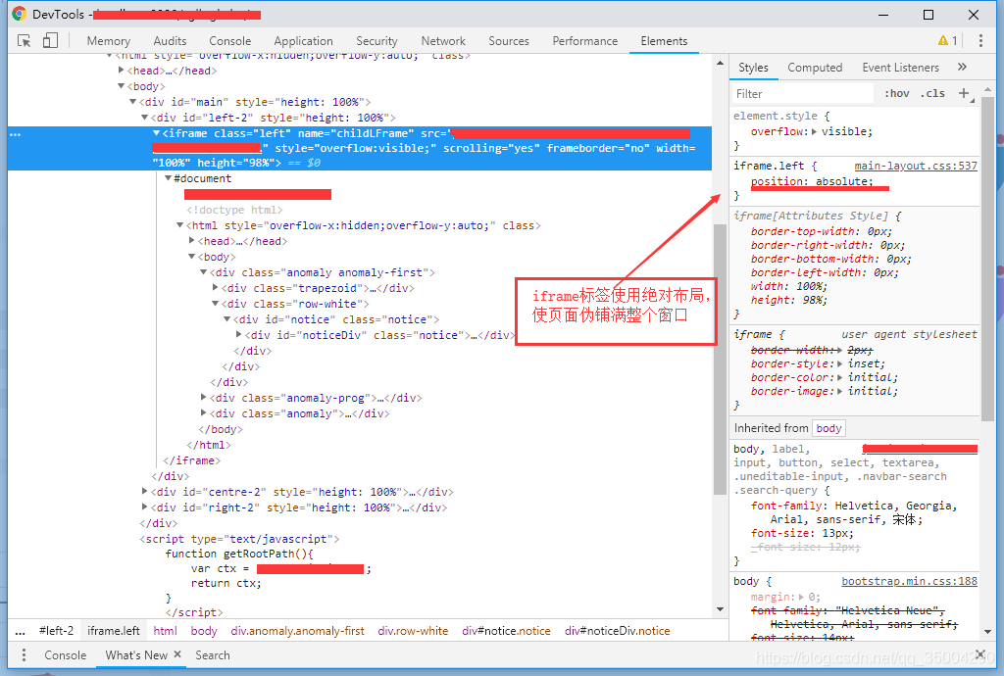Image resolution: width=1004 pixels, height=676 pixels.
Task: Collapse the outer body element
Action: 121,85
